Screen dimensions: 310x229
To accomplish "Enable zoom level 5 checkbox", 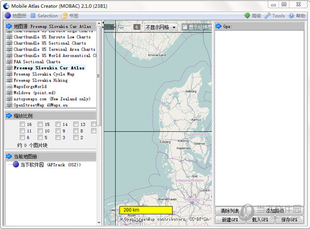I will click(40, 137).
